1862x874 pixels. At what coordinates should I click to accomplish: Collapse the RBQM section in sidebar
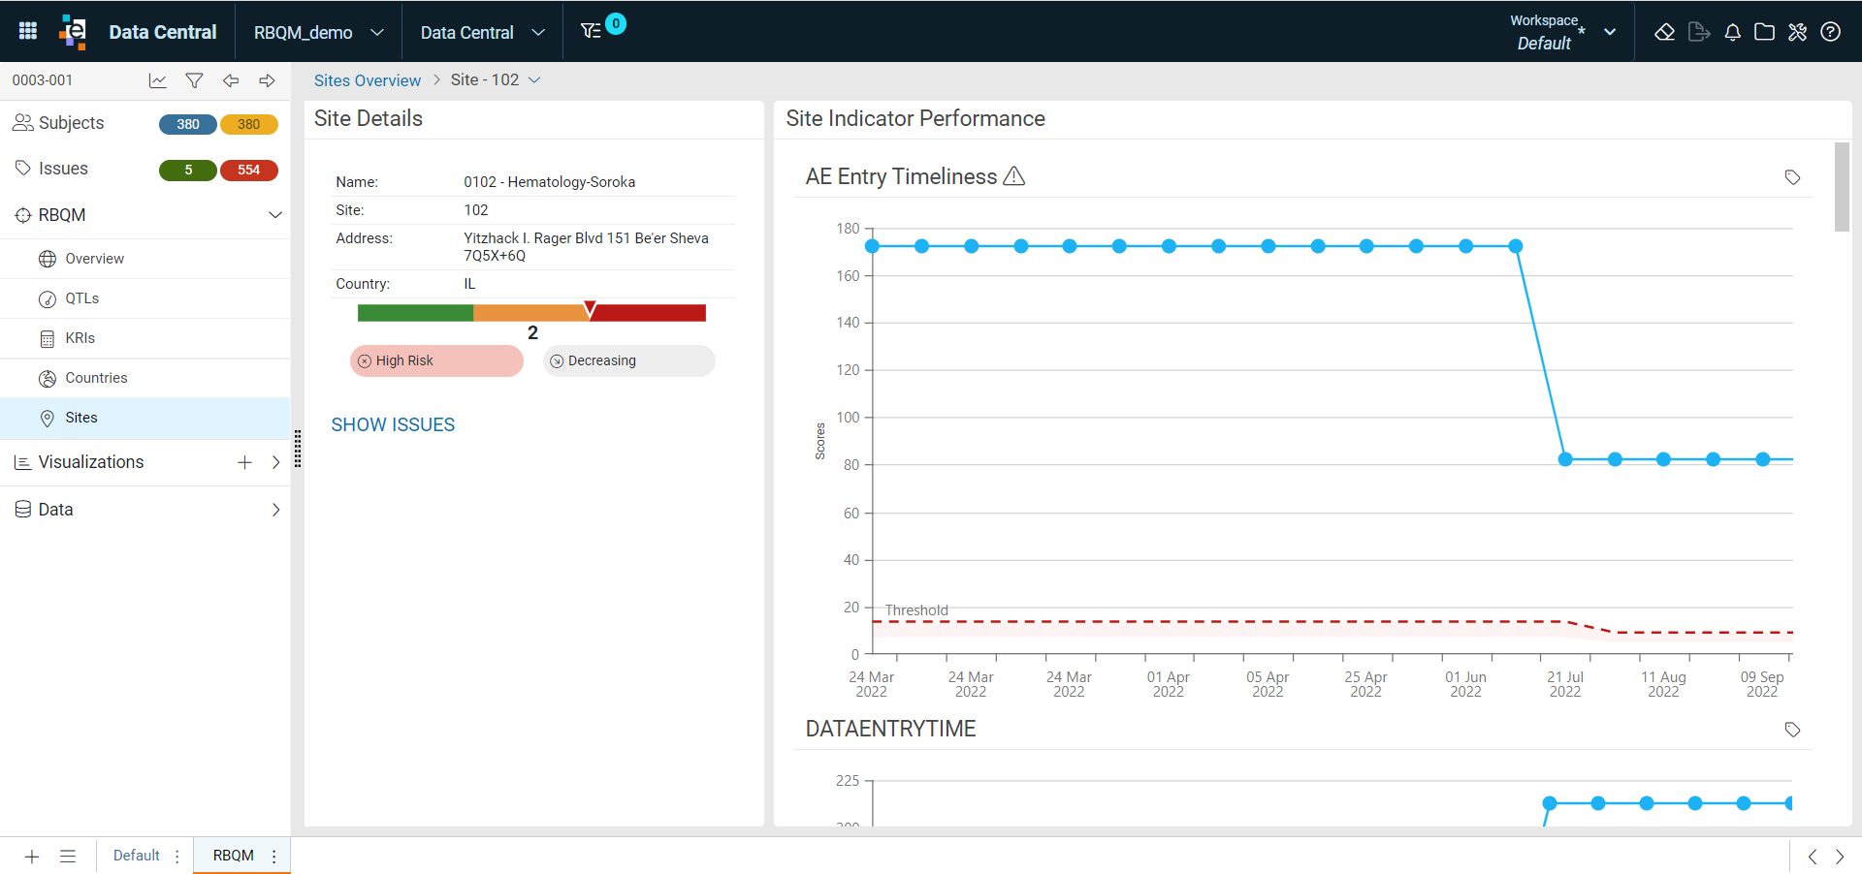coord(275,215)
